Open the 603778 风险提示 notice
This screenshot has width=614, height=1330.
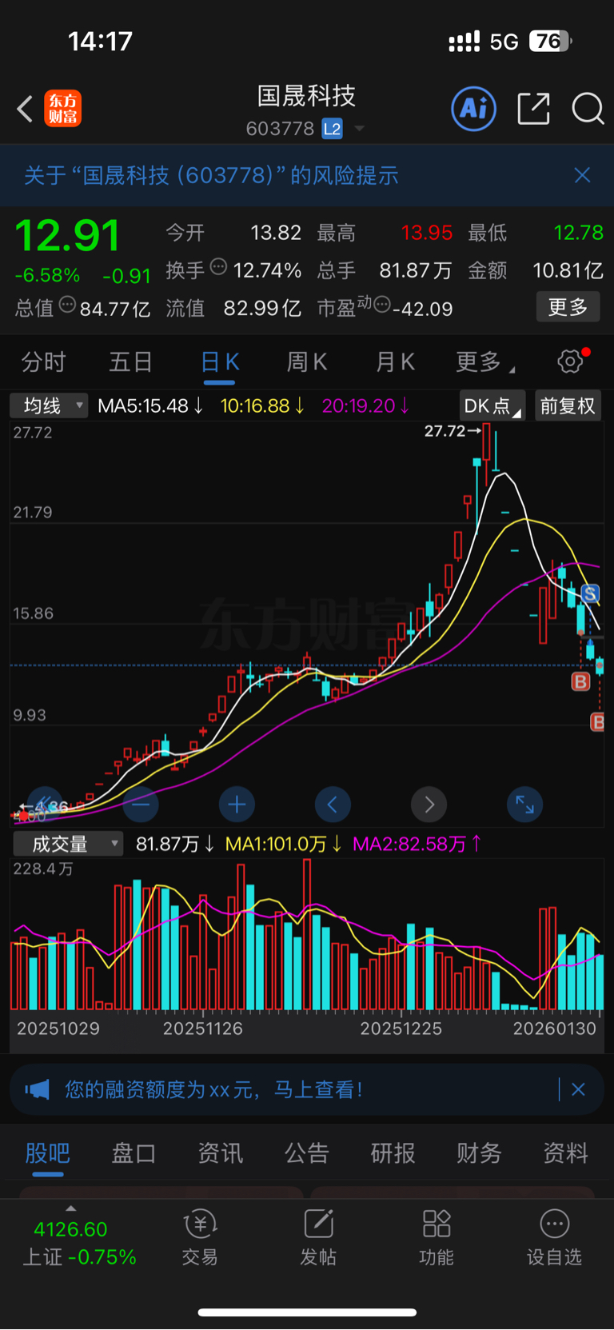coord(211,175)
